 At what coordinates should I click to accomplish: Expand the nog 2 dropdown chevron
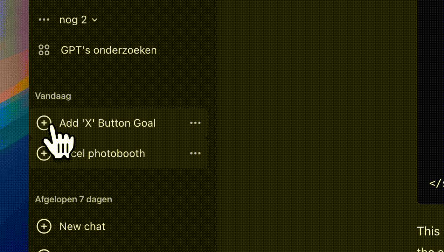point(94,20)
